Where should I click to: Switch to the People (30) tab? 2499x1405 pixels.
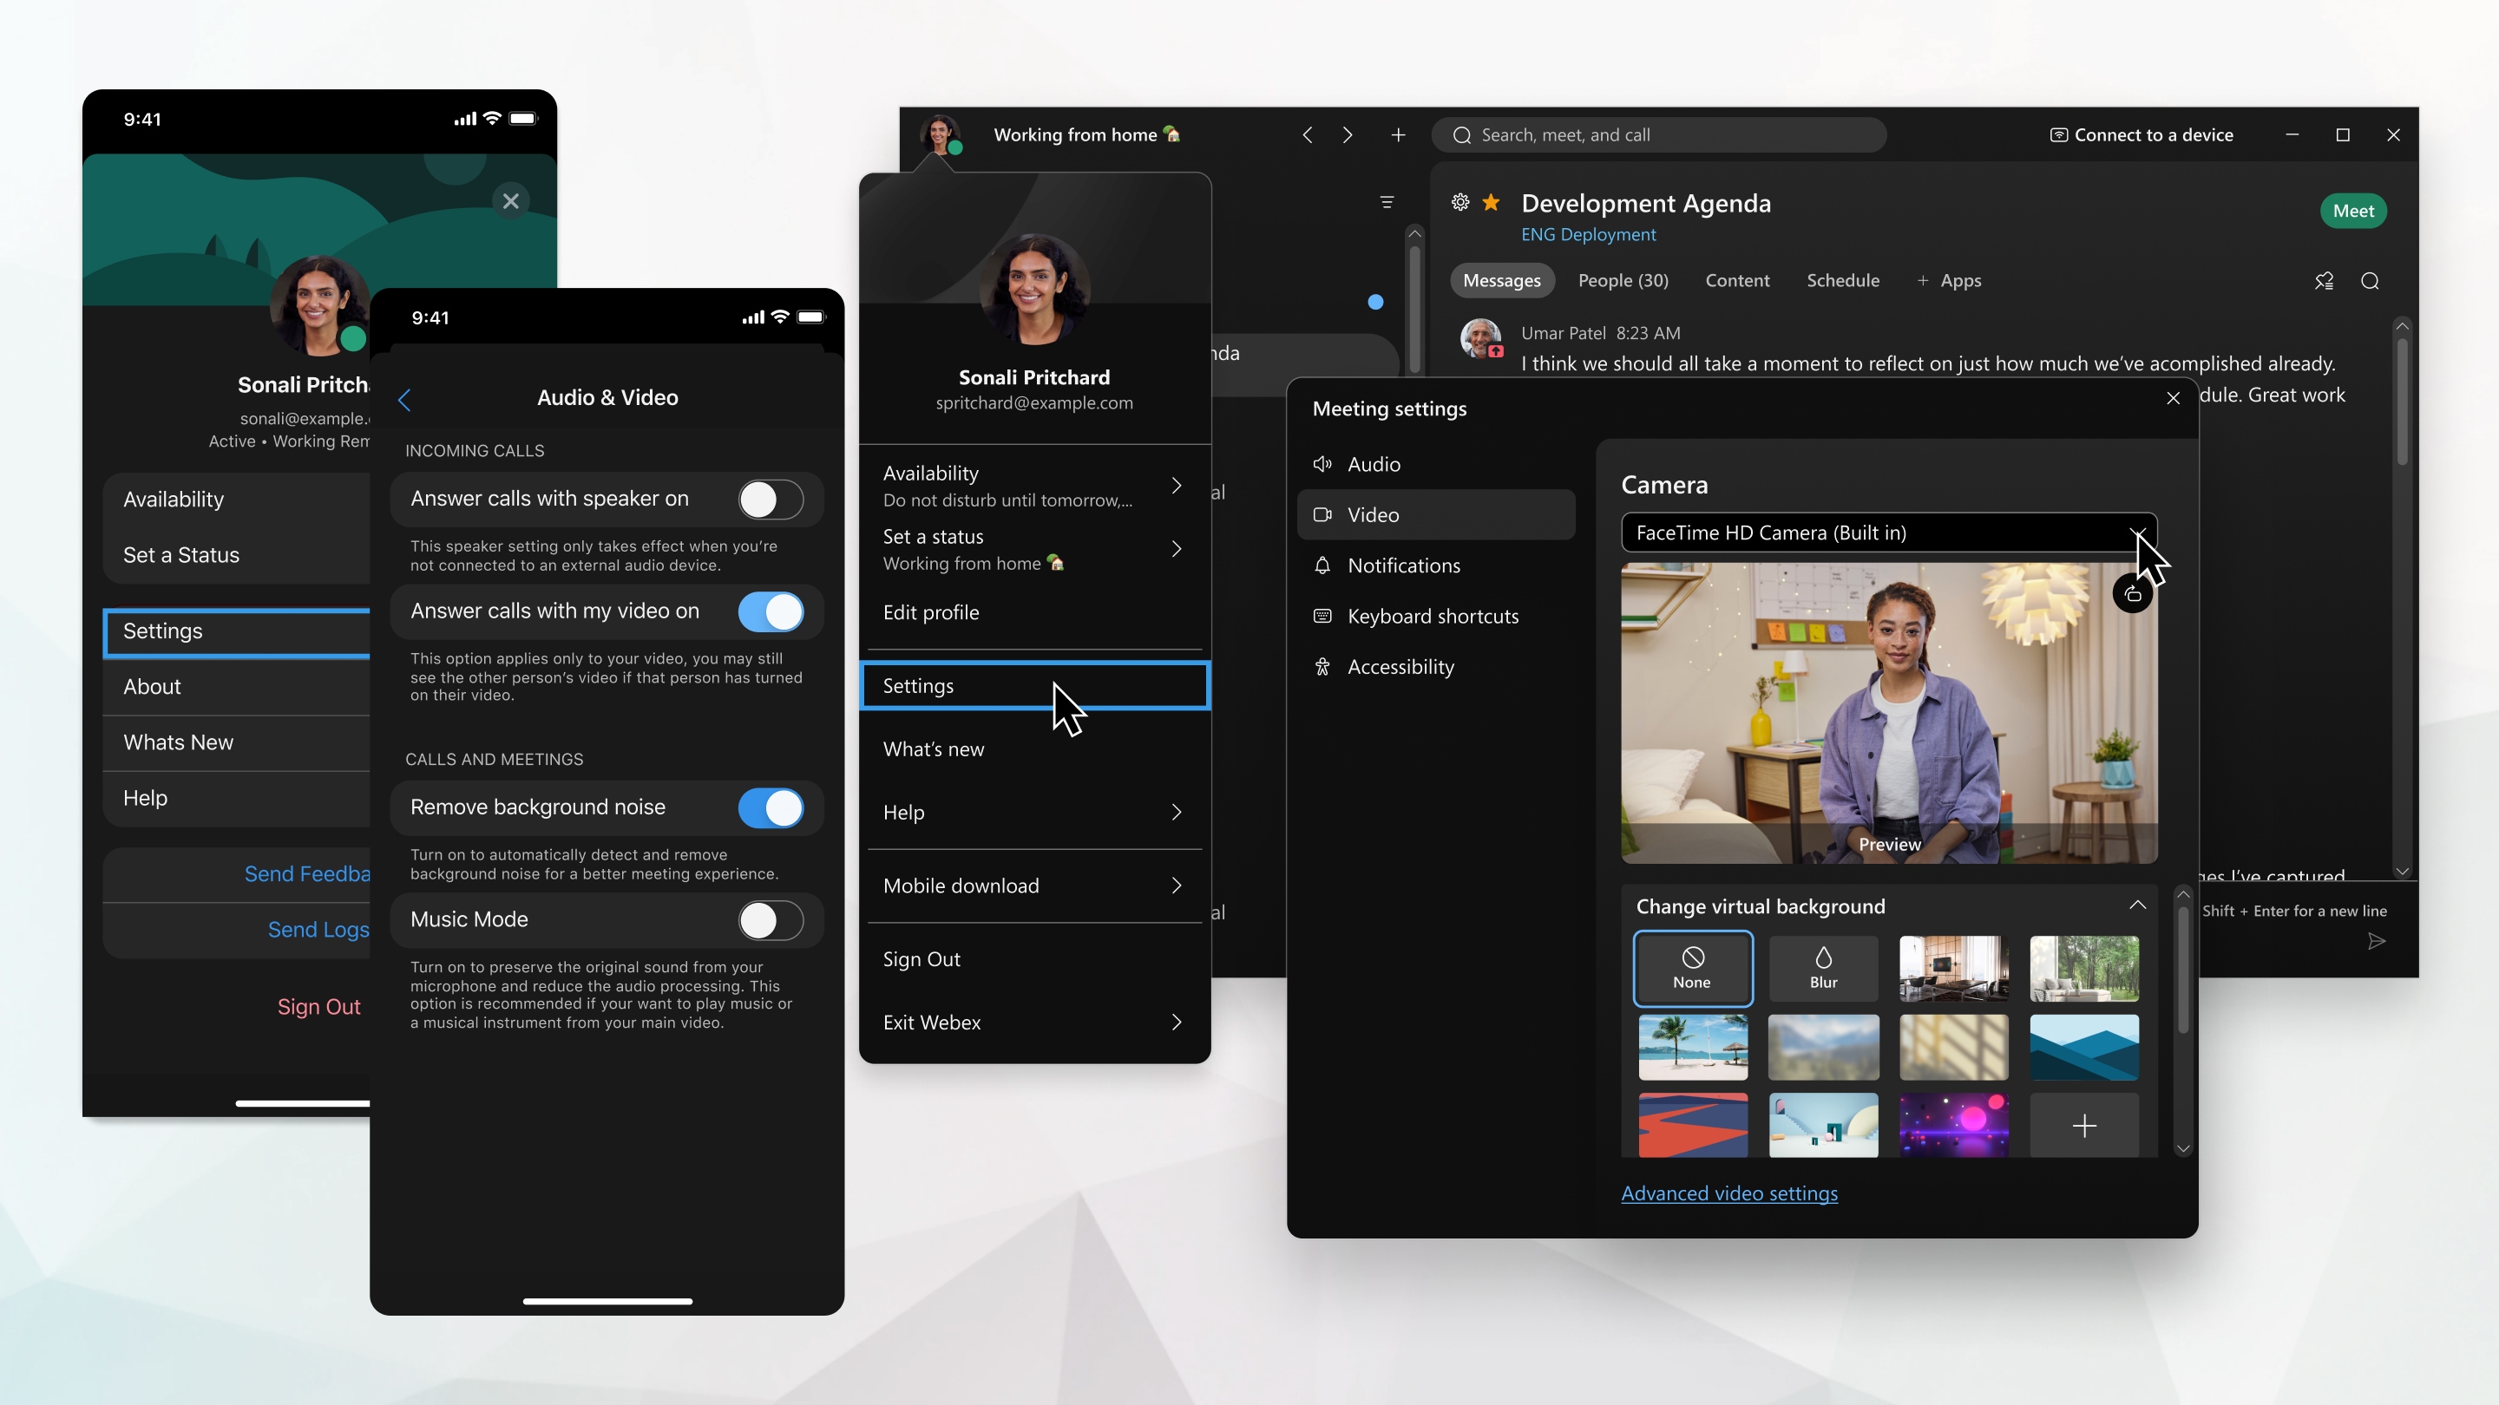[1623, 280]
